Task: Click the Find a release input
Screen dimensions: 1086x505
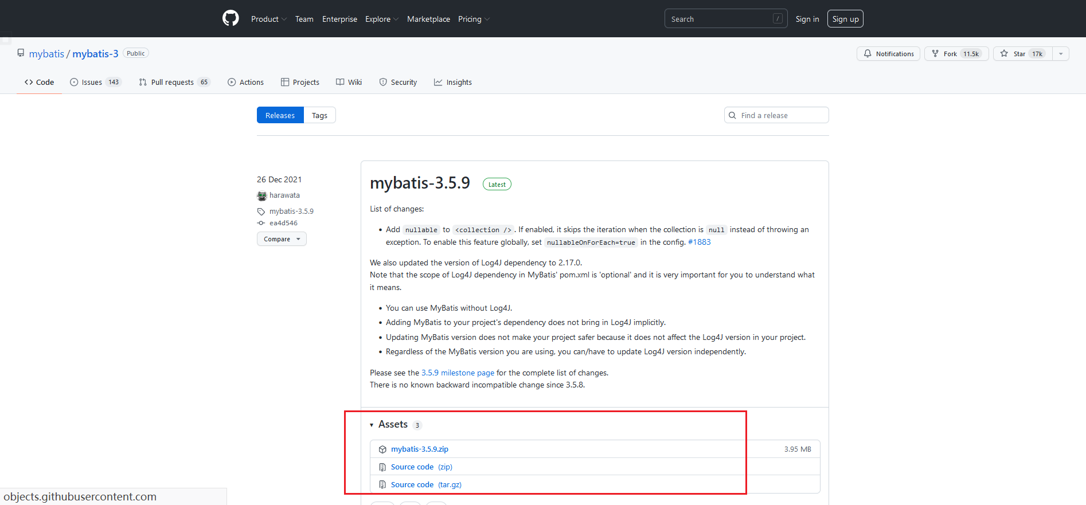Action: [x=776, y=115]
